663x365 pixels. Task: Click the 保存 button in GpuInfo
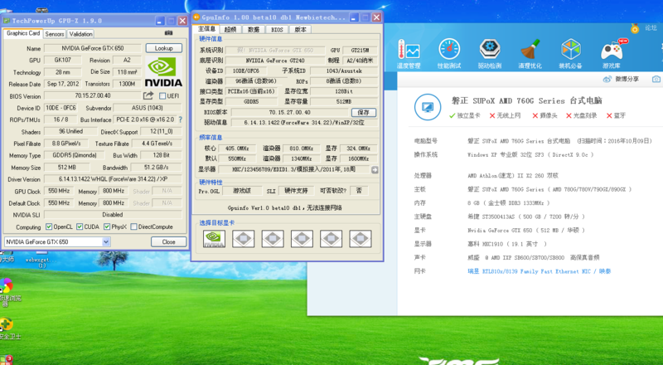pos(363,112)
